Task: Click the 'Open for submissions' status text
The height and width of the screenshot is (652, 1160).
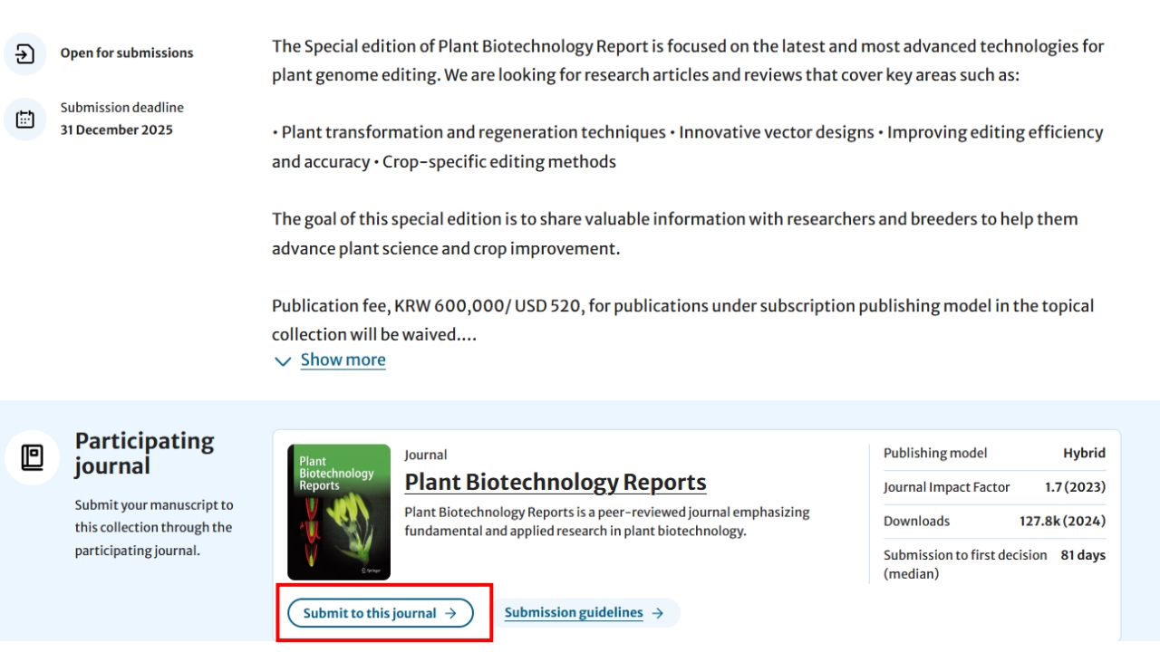Action: [127, 53]
